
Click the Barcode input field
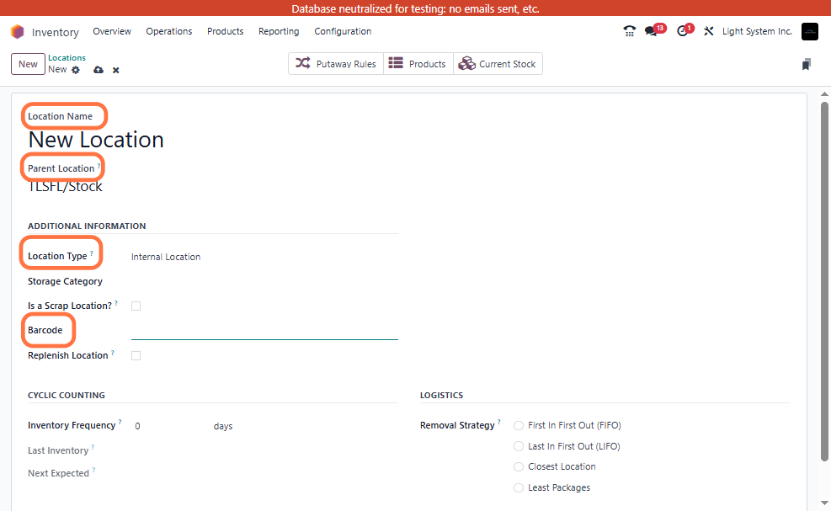264,331
